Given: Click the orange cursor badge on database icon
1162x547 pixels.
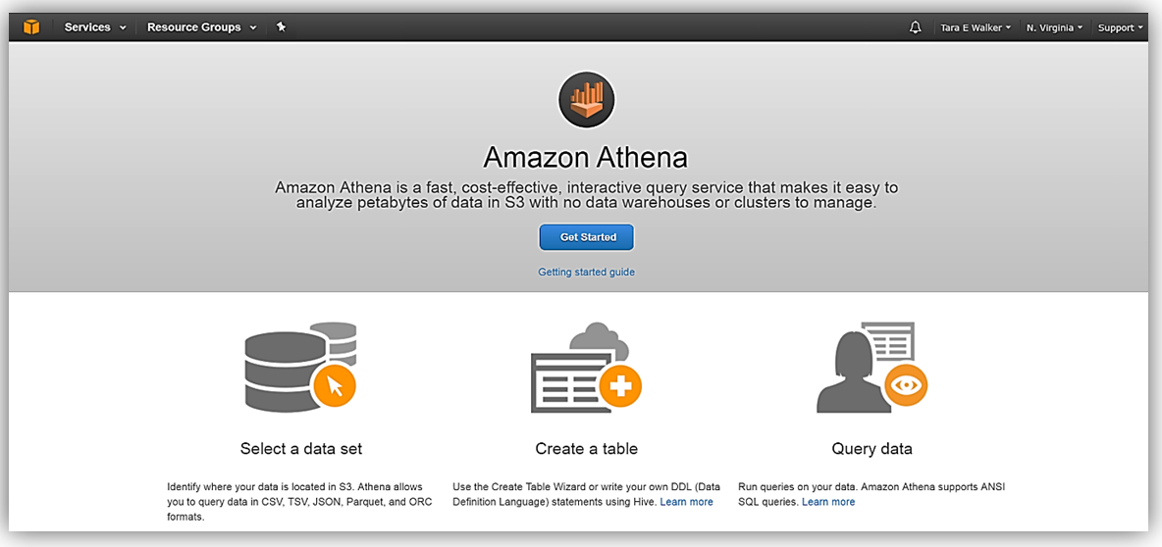Looking at the screenshot, I should [335, 386].
